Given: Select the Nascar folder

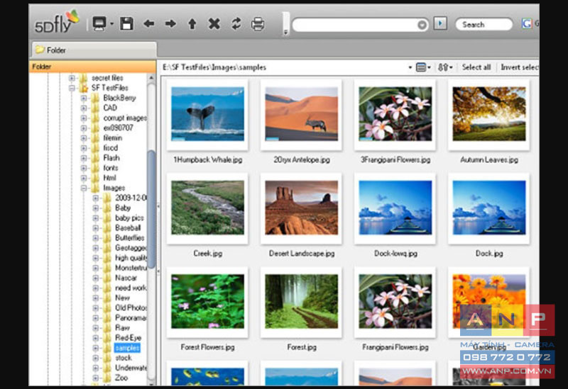Looking at the screenshot, I should pos(126,278).
